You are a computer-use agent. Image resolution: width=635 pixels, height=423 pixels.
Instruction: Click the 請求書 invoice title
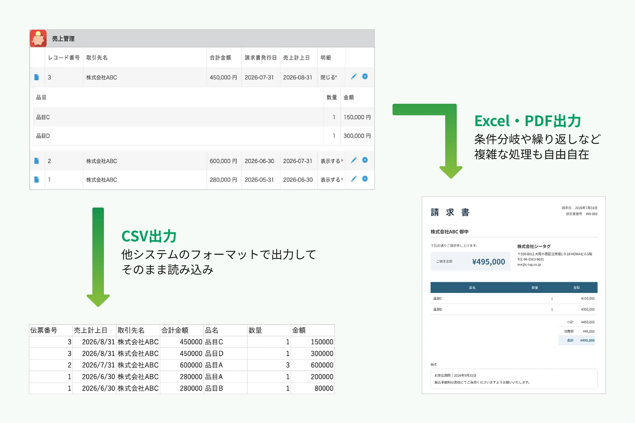tap(450, 212)
